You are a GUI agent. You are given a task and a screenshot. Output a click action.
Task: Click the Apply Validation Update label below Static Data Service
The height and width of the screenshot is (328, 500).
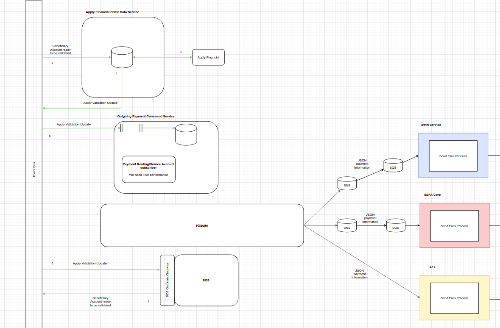pos(101,103)
